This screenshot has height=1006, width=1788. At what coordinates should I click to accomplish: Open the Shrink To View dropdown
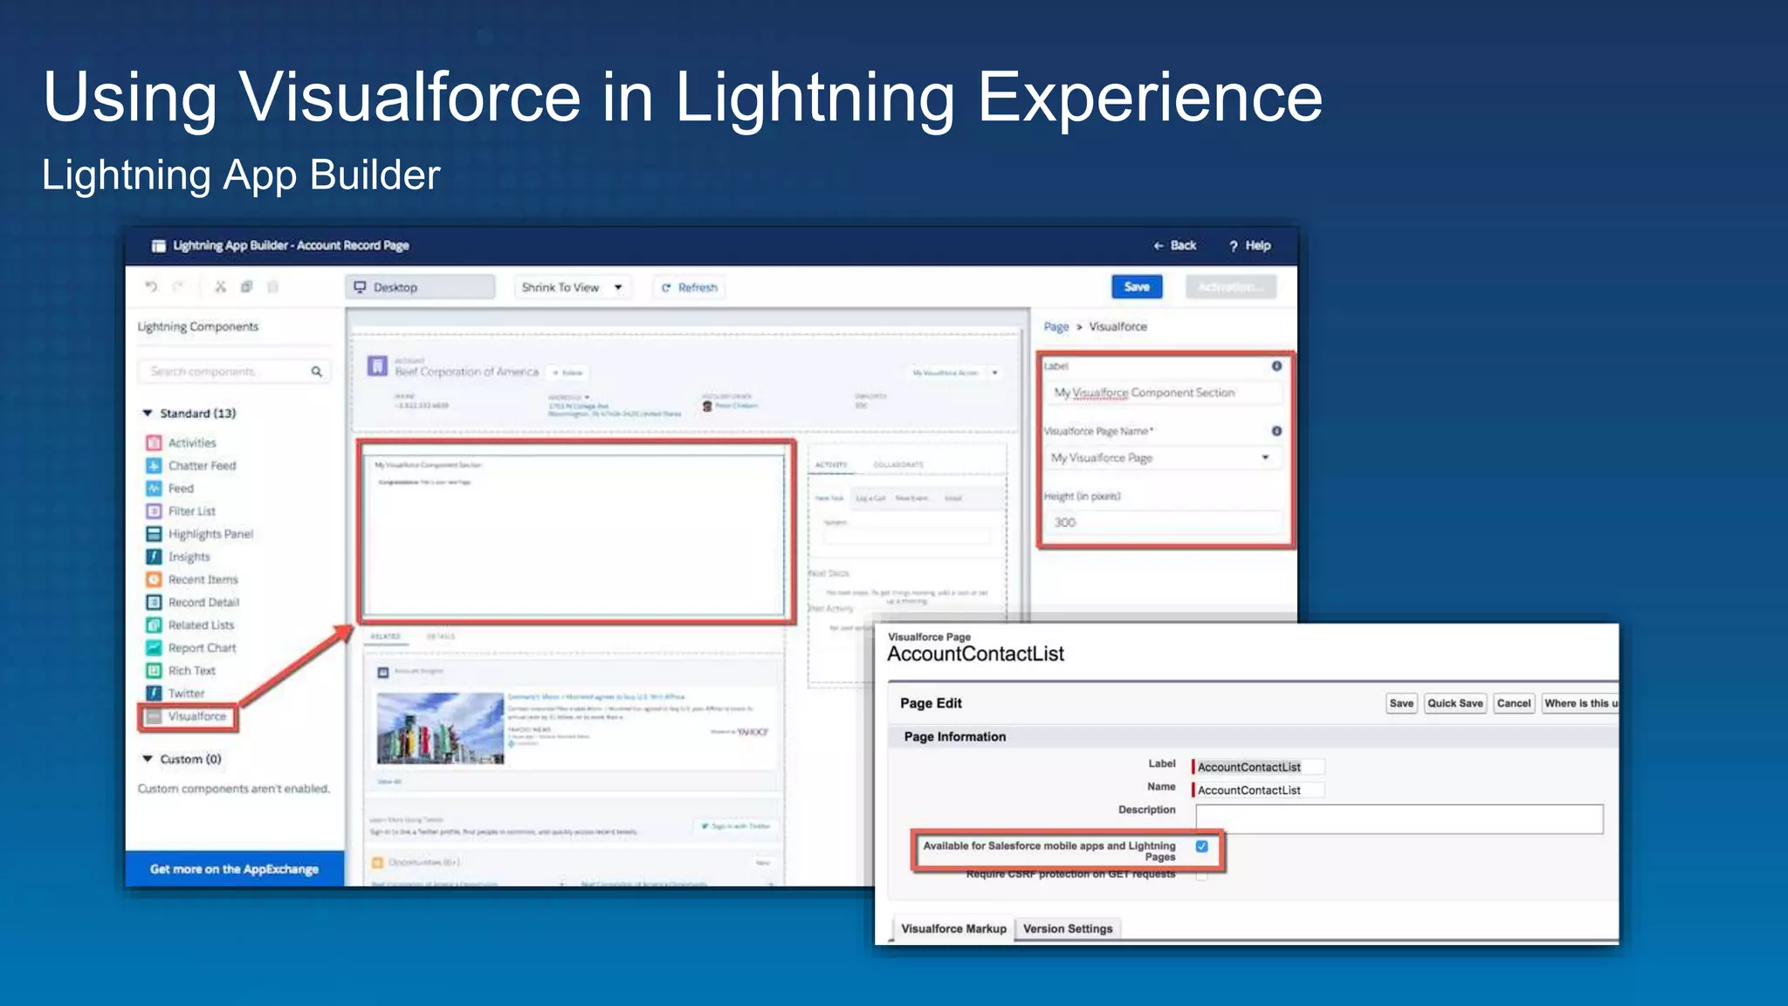coord(573,287)
